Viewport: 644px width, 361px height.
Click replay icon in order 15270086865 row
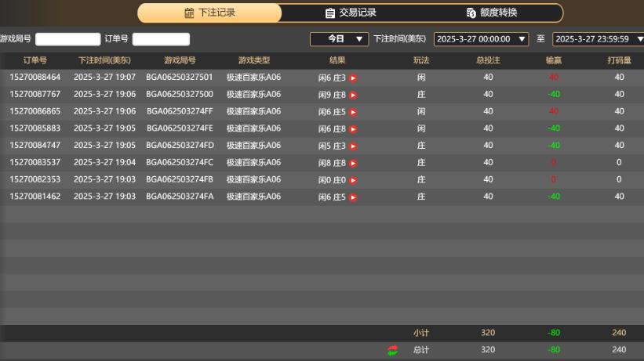pyautogui.click(x=353, y=112)
